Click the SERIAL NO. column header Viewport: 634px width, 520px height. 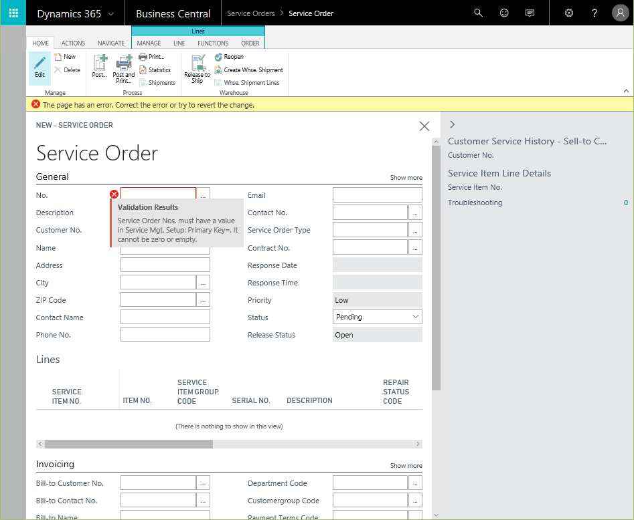pos(251,400)
